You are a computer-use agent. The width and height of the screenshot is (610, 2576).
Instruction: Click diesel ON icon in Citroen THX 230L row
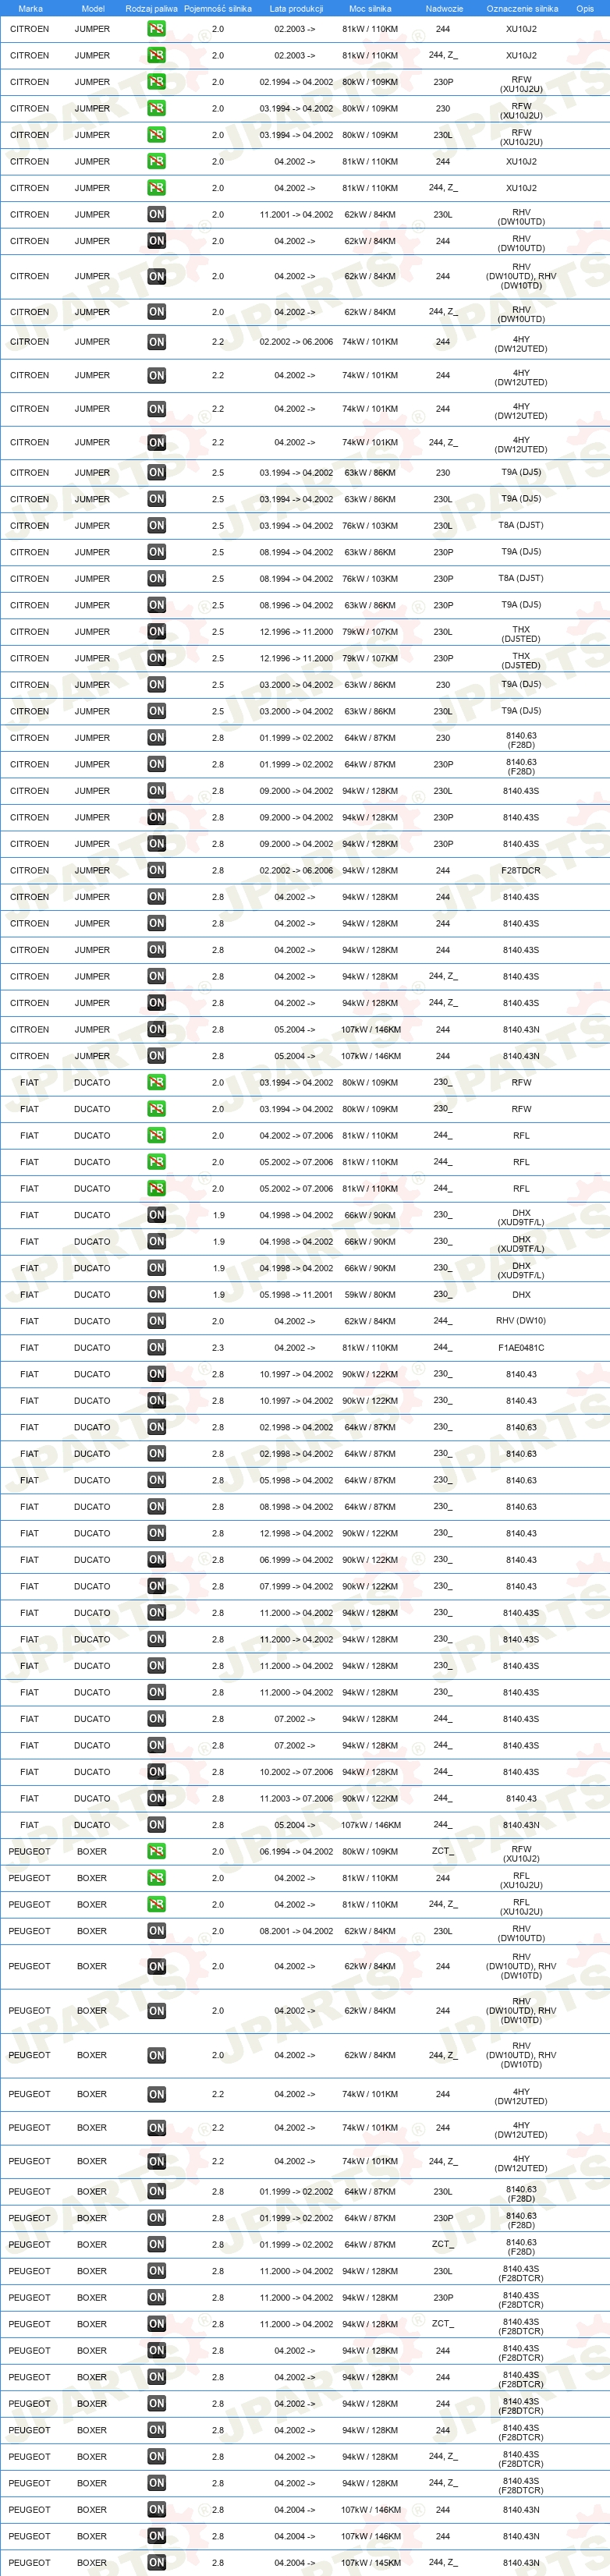tap(156, 632)
